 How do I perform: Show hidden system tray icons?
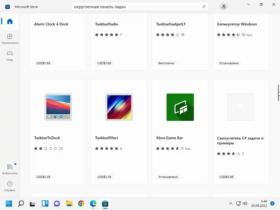(231, 203)
